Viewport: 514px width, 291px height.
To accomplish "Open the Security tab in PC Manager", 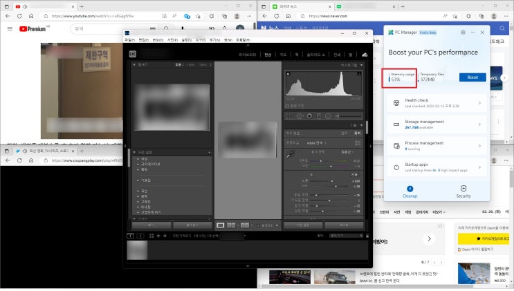I will [463, 191].
